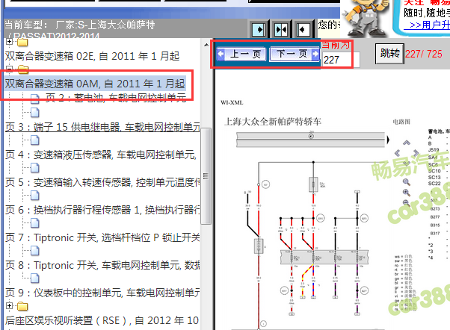Viewport: 450px width, 330px height.
Task: Expand the 后座区娱乐视听装置 (RSE) folder
Action: point(9,305)
